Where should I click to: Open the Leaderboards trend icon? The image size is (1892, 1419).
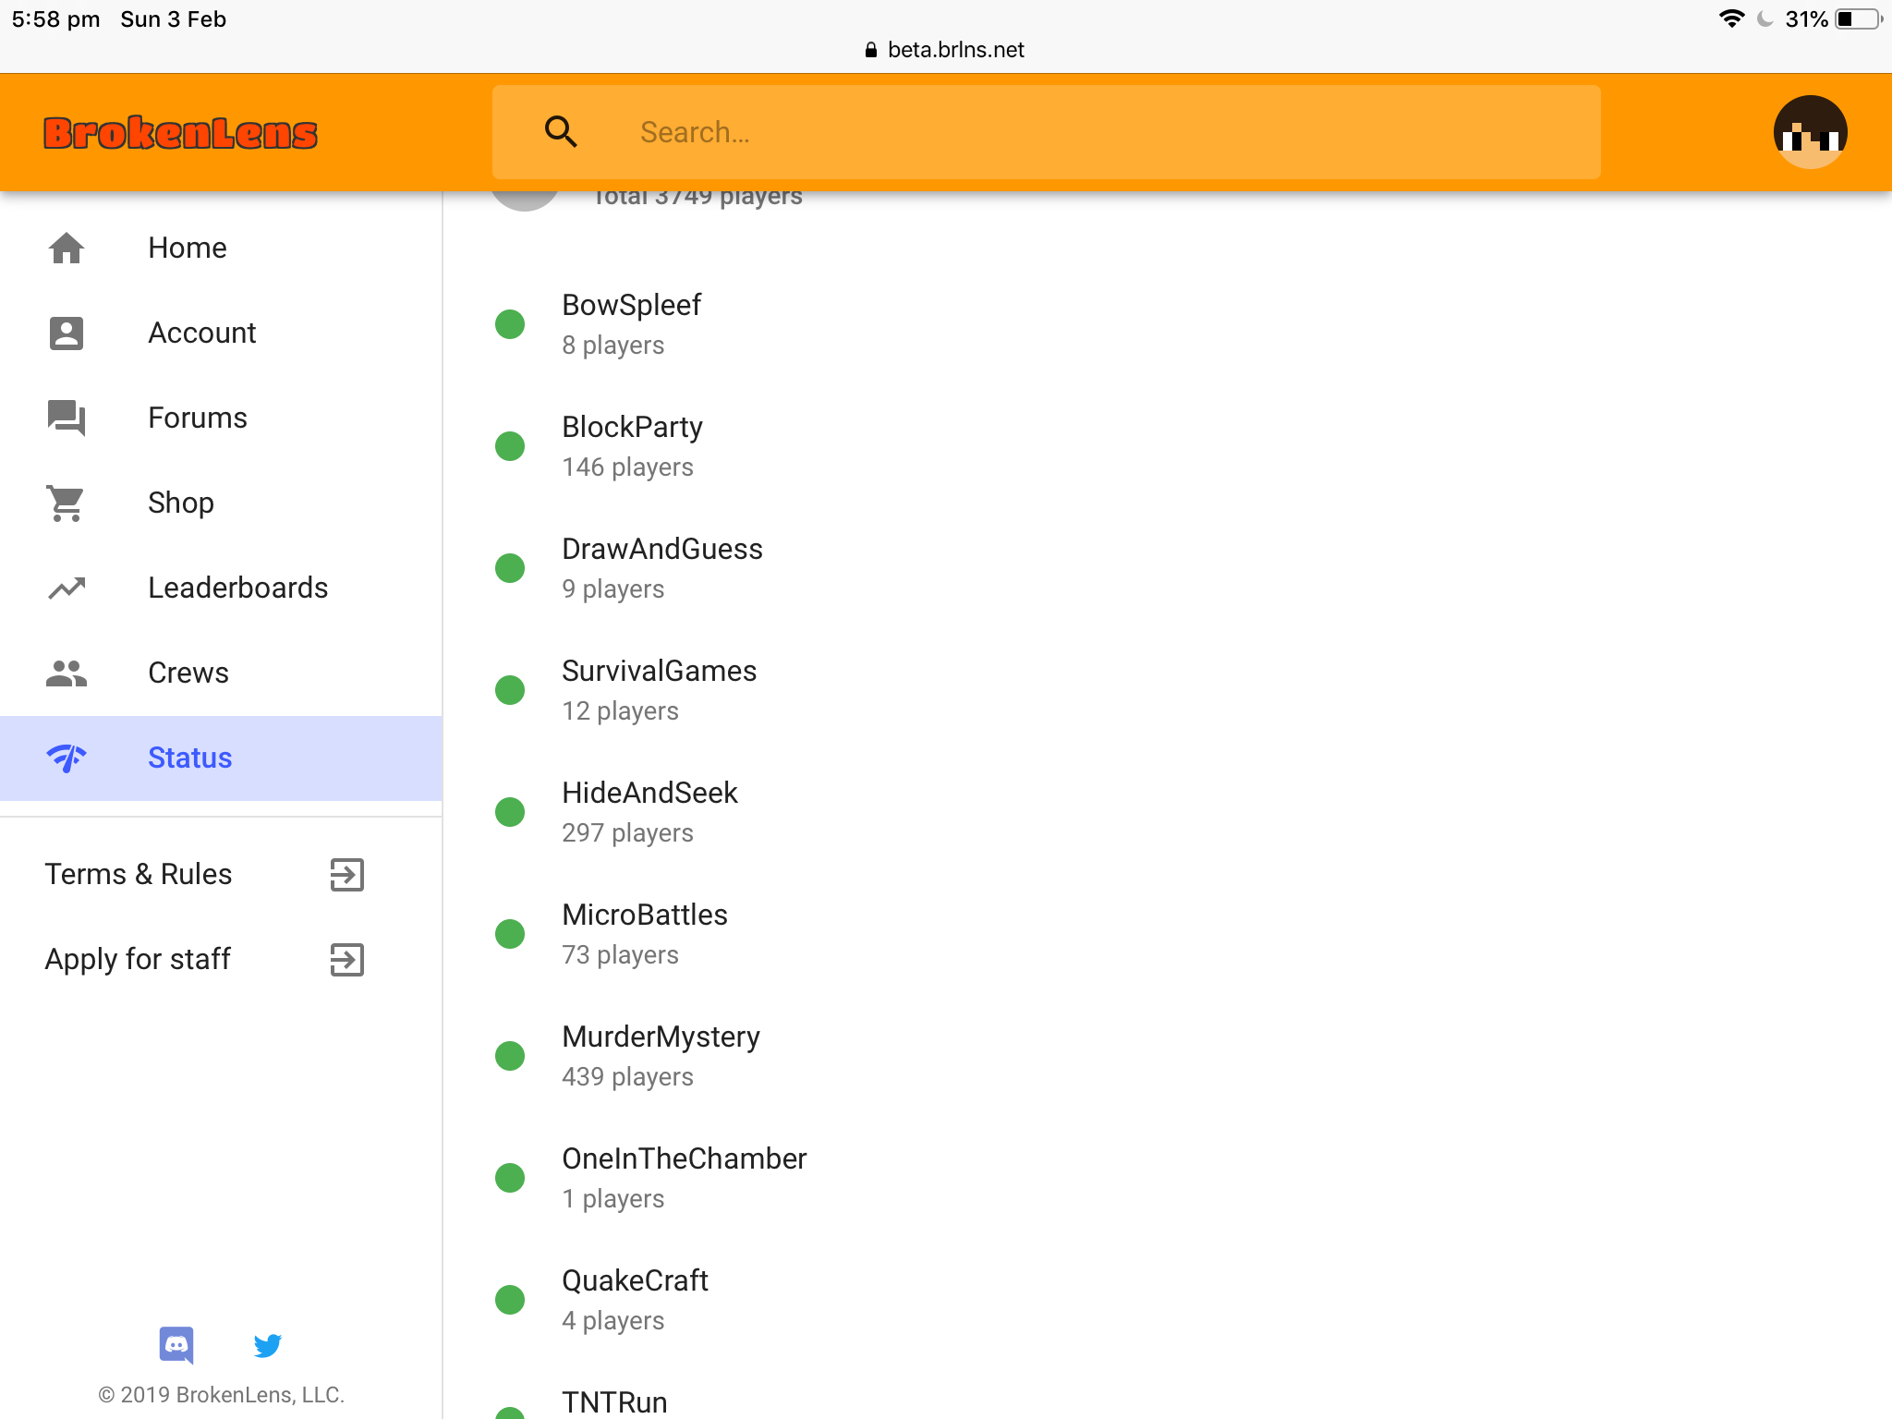[x=67, y=588]
